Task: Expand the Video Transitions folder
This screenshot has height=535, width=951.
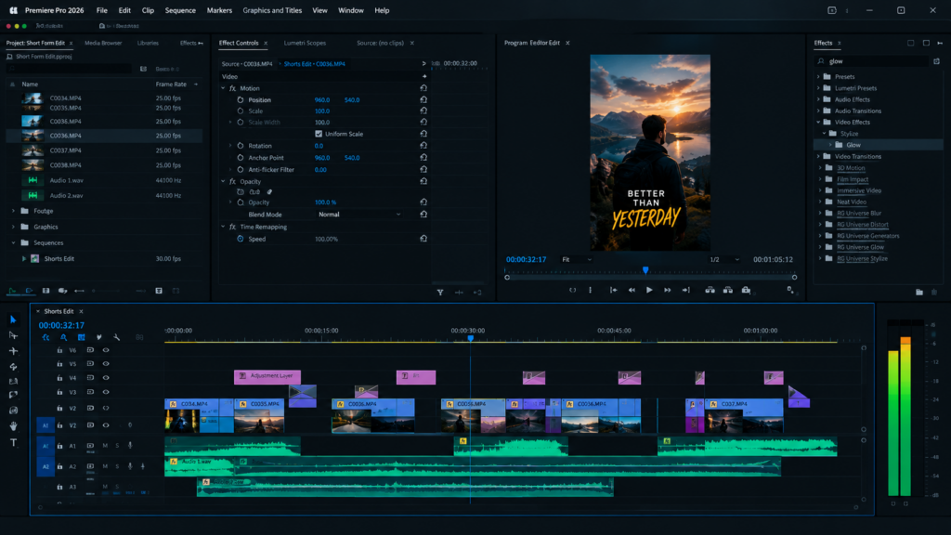Action: [818, 156]
